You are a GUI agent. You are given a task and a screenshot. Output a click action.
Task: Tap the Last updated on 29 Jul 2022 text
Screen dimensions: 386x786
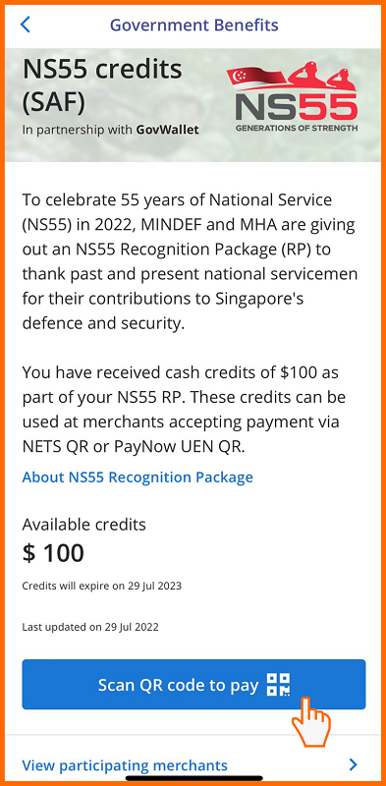(x=90, y=627)
